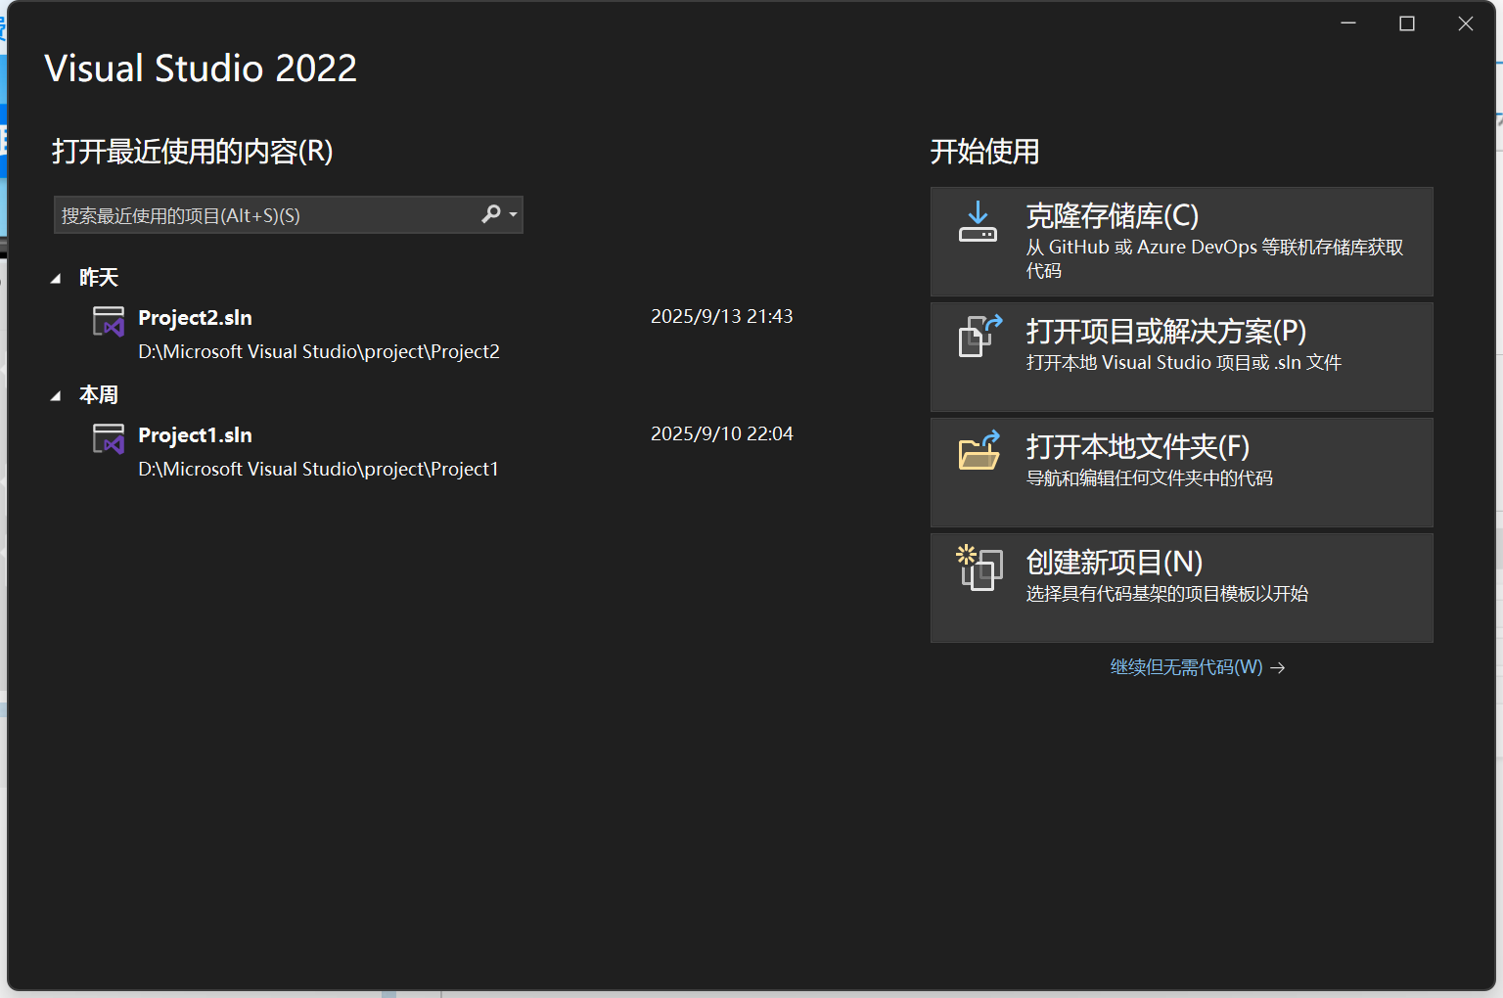Focus the 搜索最近使用的项目 search field
The height and width of the screenshot is (998, 1503).
click(x=288, y=215)
